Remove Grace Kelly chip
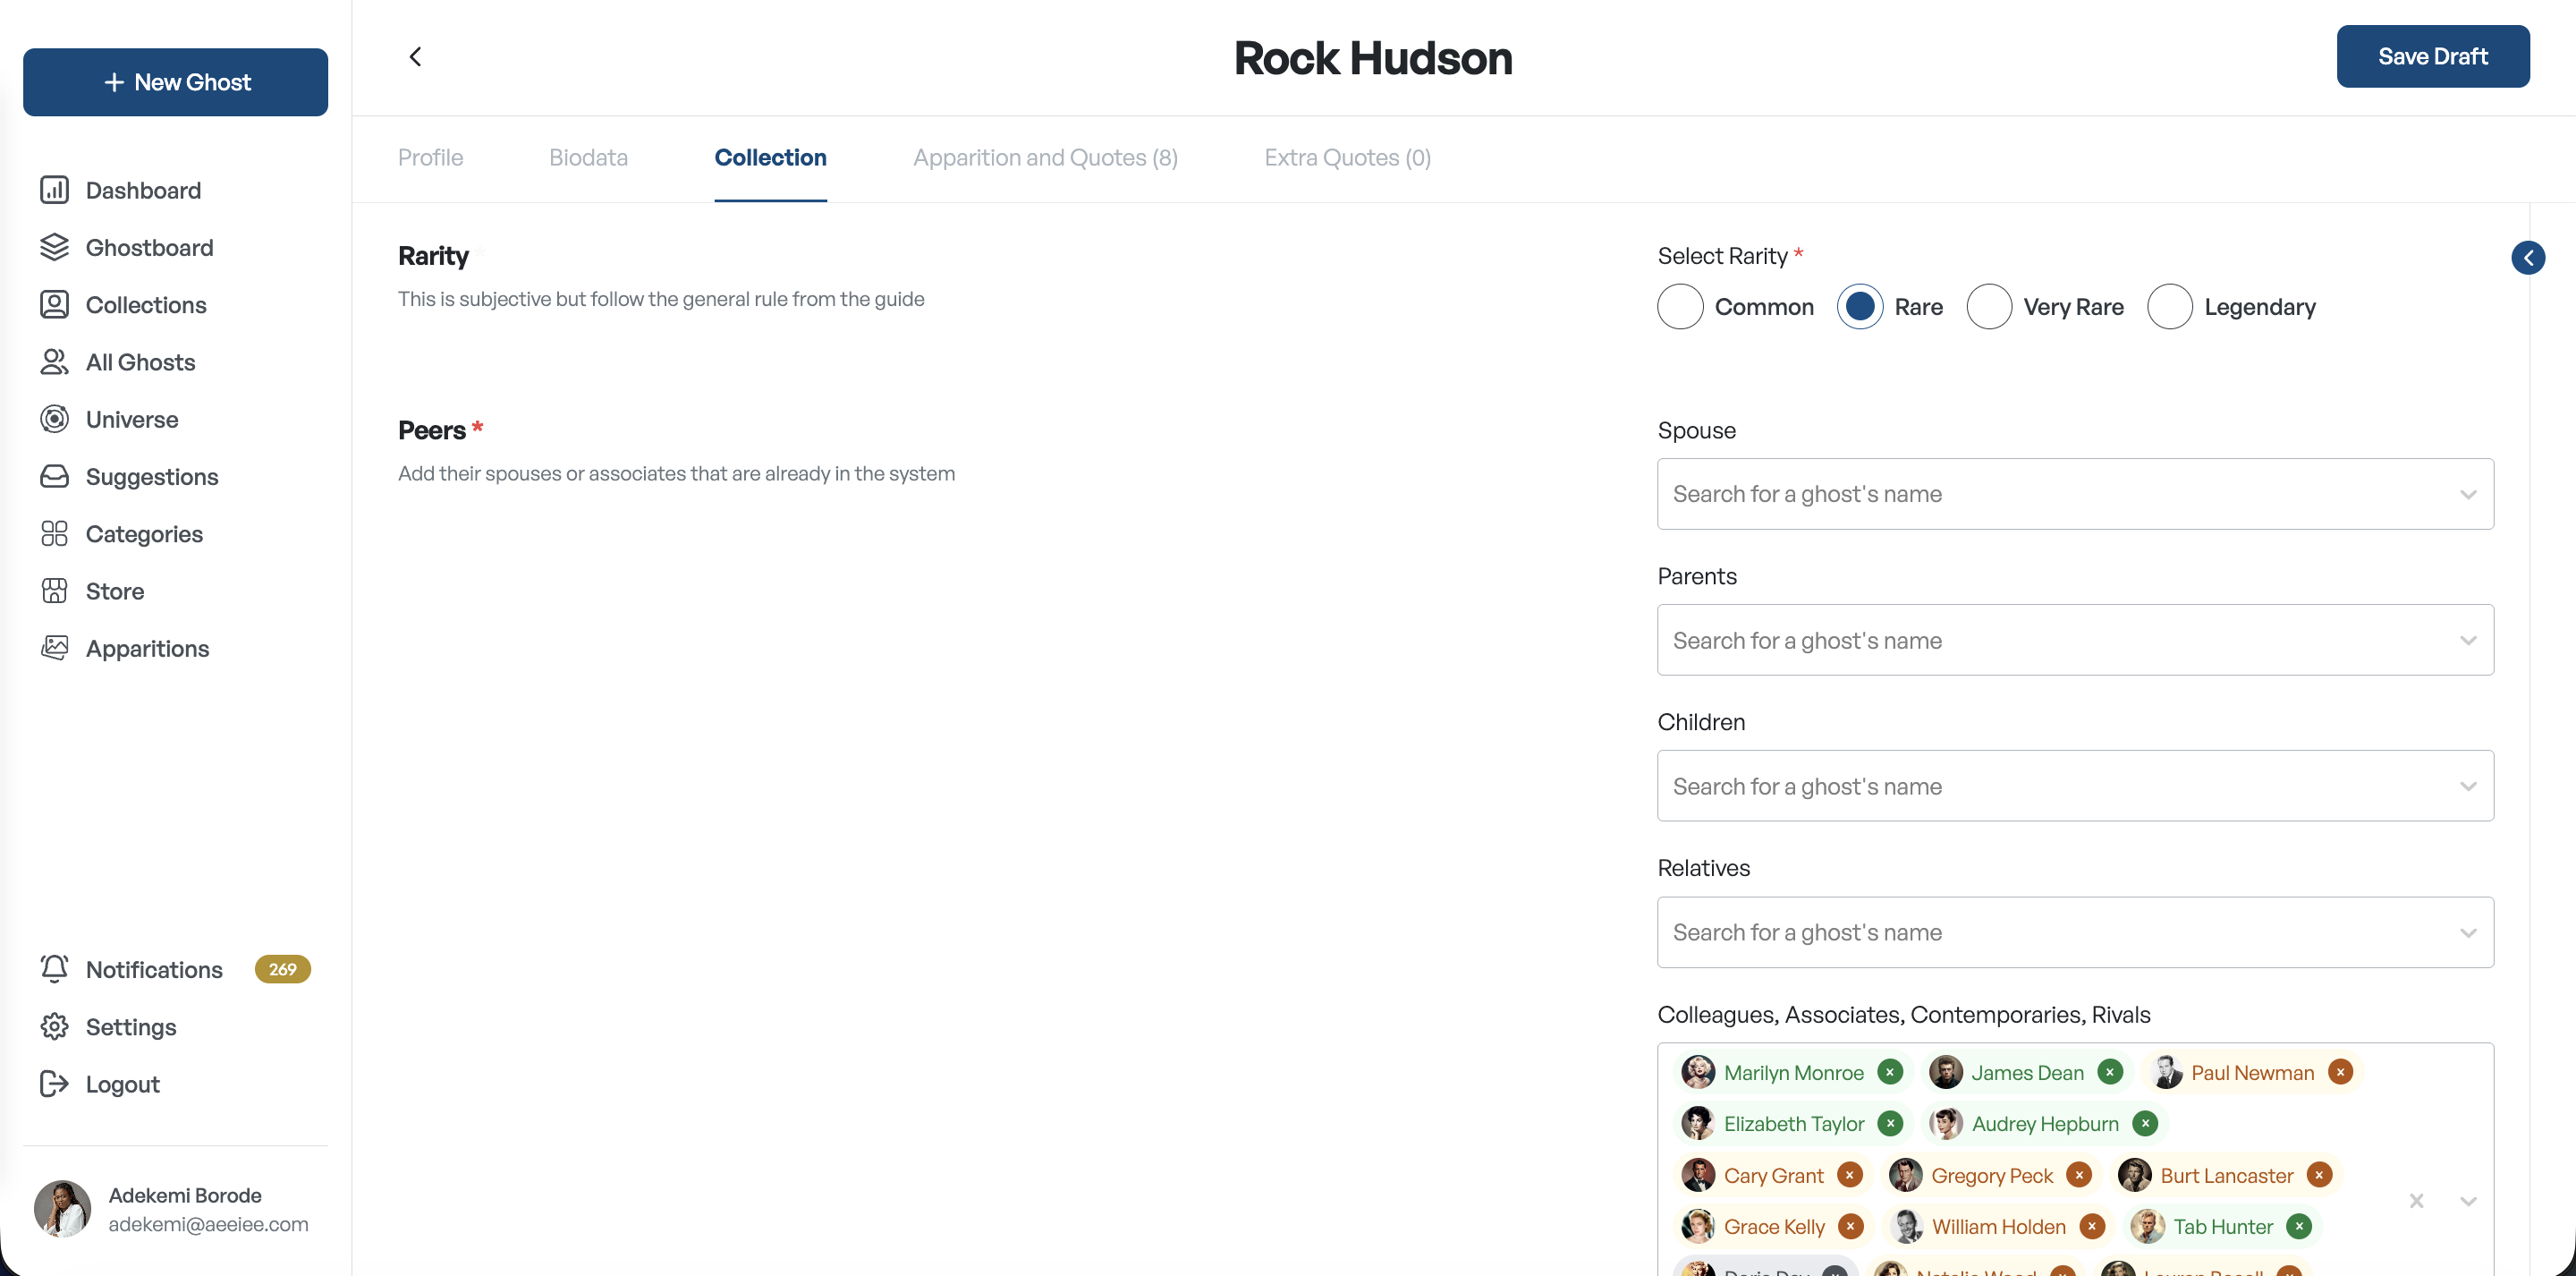The width and height of the screenshot is (2576, 1276). point(1851,1226)
